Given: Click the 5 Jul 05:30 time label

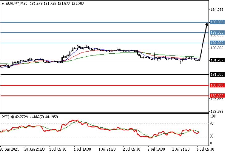Looking at the screenshot, I should pos(205,149).
